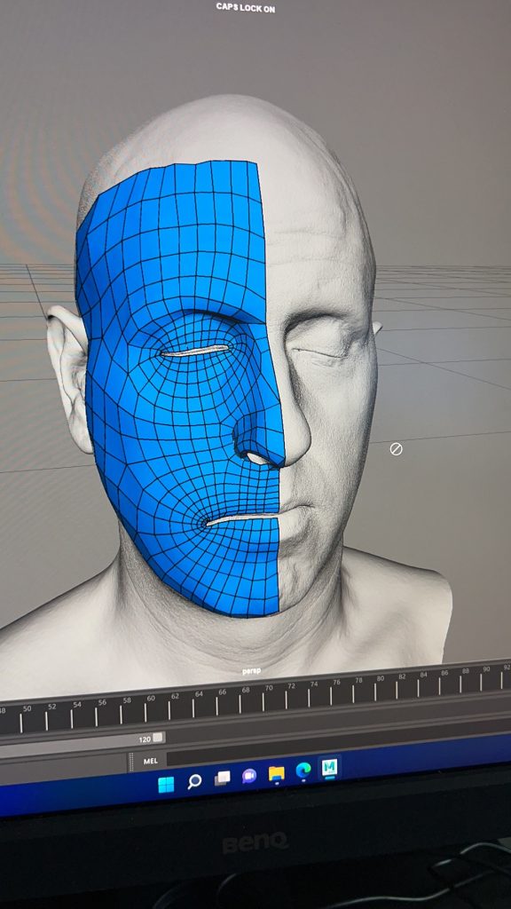This screenshot has height=909, width=511.
Task: Open Windows Search from the taskbar
Action: (x=194, y=781)
